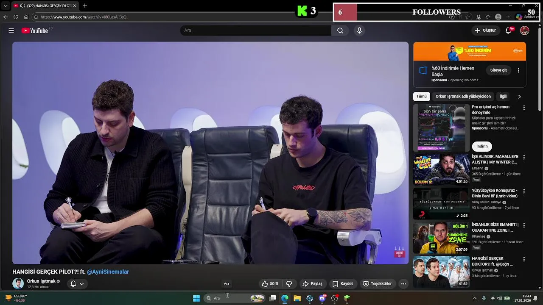Open tab search dropdown arrow
The width and height of the screenshot is (543, 305).
(x=6, y=6)
